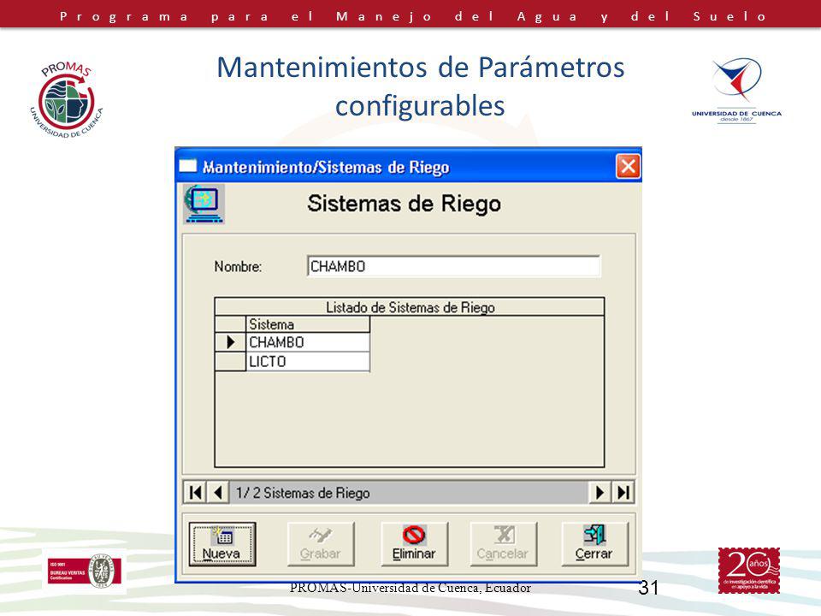
Task: Click the Sistemas de Riego heading text
Action: (404, 204)
